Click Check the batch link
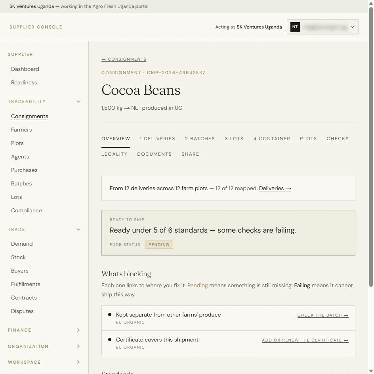Viewport: 374px width, 374px height. coord(323,315)
